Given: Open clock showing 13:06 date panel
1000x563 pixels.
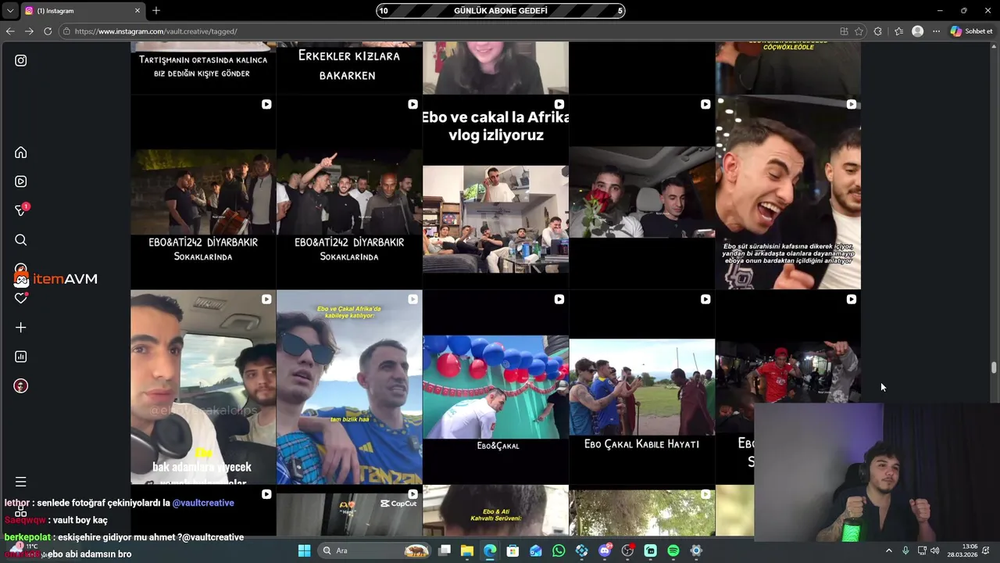Looking at the screenshot, I should click(x=962, y=550).
